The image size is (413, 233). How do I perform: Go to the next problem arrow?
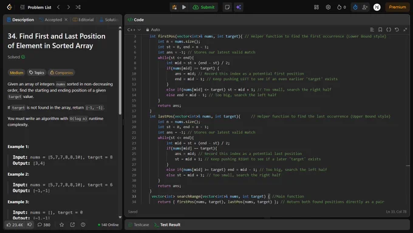pos(69,7)
